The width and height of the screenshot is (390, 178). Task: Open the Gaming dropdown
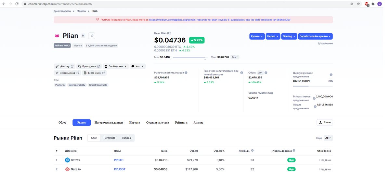pyautogui.click(x=289, y=36)
